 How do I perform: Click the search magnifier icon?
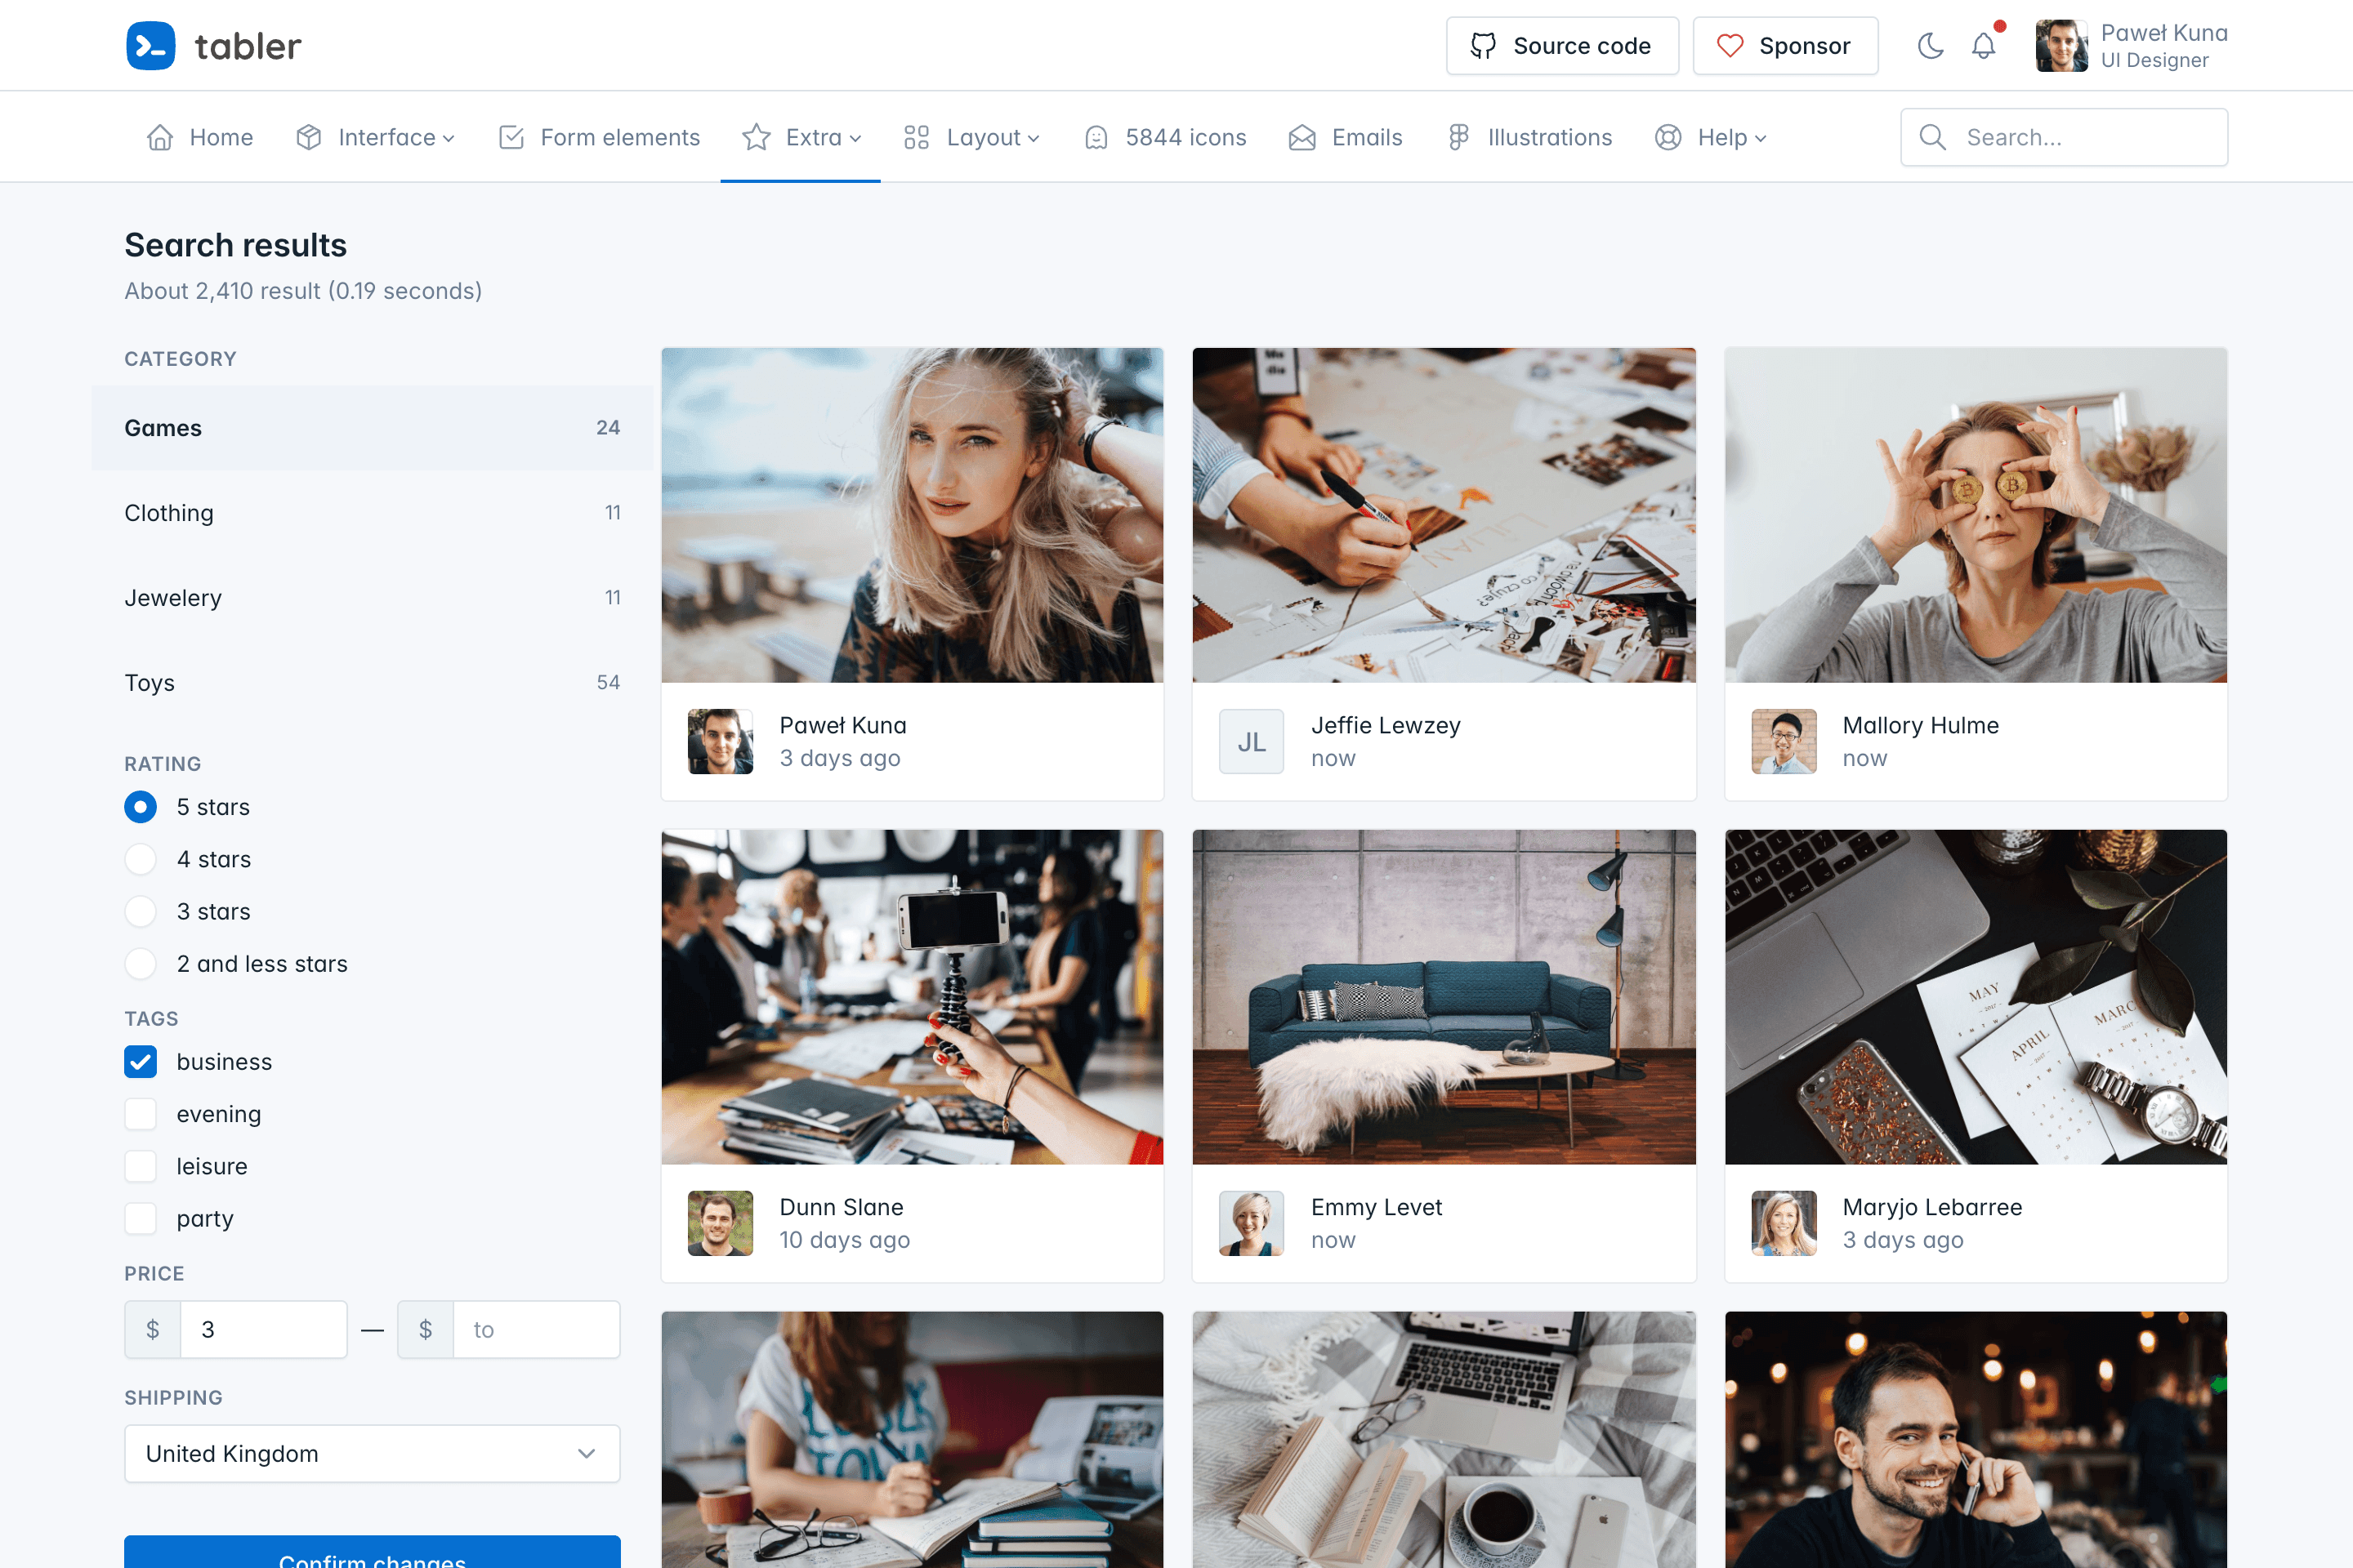pos(1933,137)
